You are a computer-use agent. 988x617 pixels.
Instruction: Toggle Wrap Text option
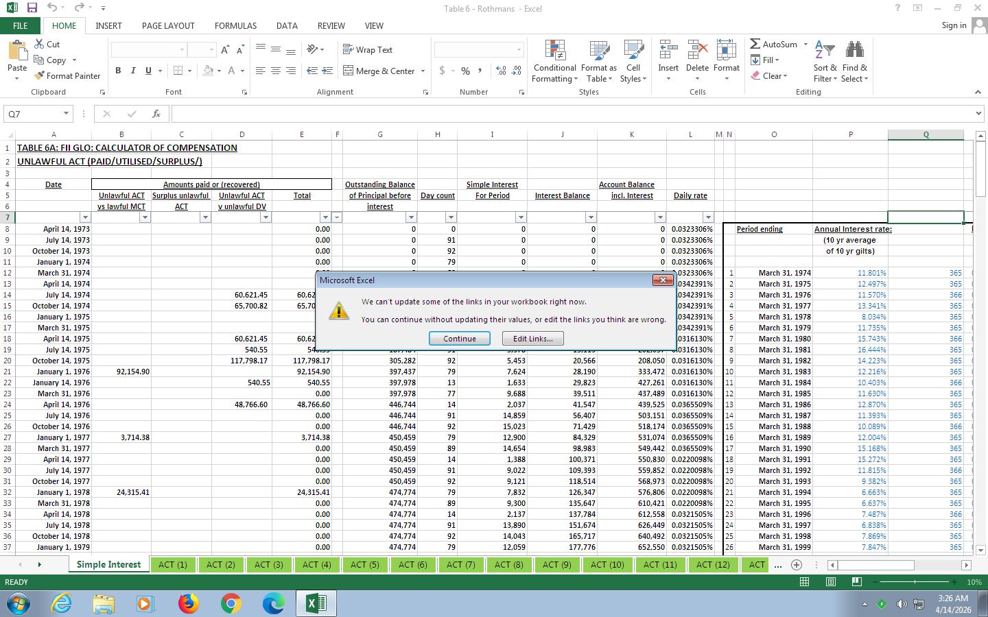tap(368, 50)
